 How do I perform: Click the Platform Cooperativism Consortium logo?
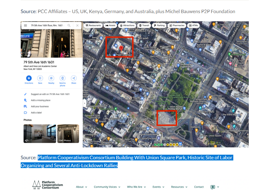point(47,185)
